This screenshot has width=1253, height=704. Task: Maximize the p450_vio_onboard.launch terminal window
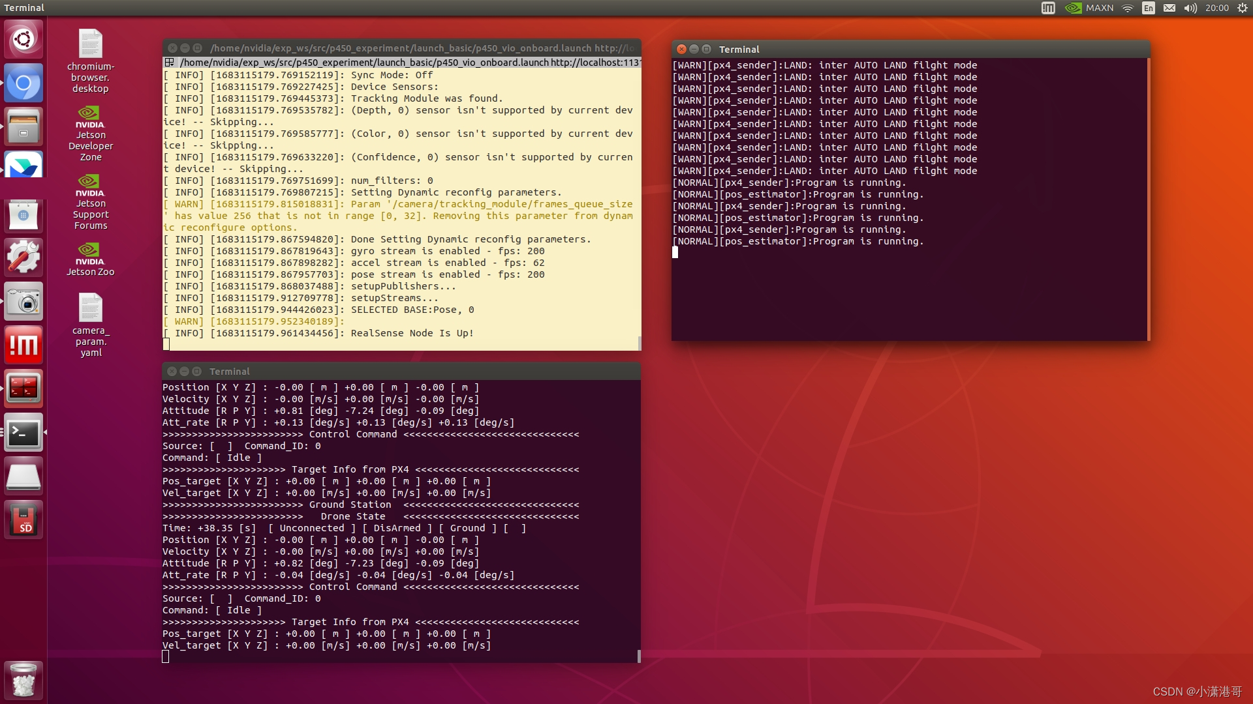click(x=197, y=48)
